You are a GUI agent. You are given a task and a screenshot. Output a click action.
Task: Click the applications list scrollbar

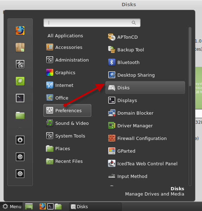pyautogui.click(x=190, y=57)
